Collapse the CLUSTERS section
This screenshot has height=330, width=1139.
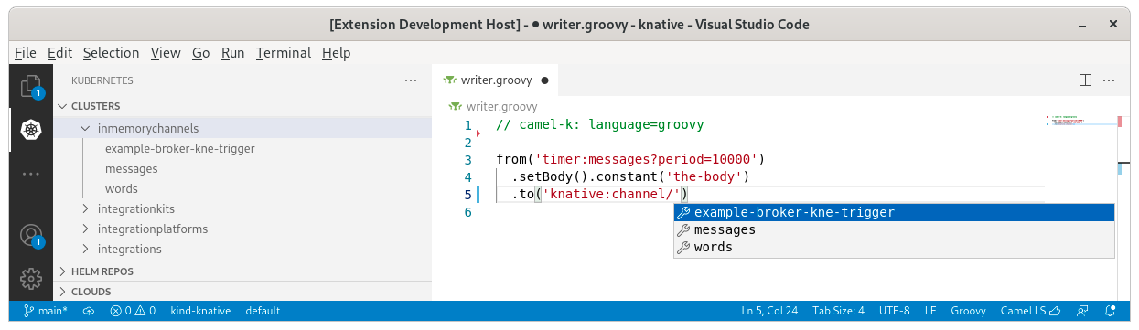click(x=242, y=106)
